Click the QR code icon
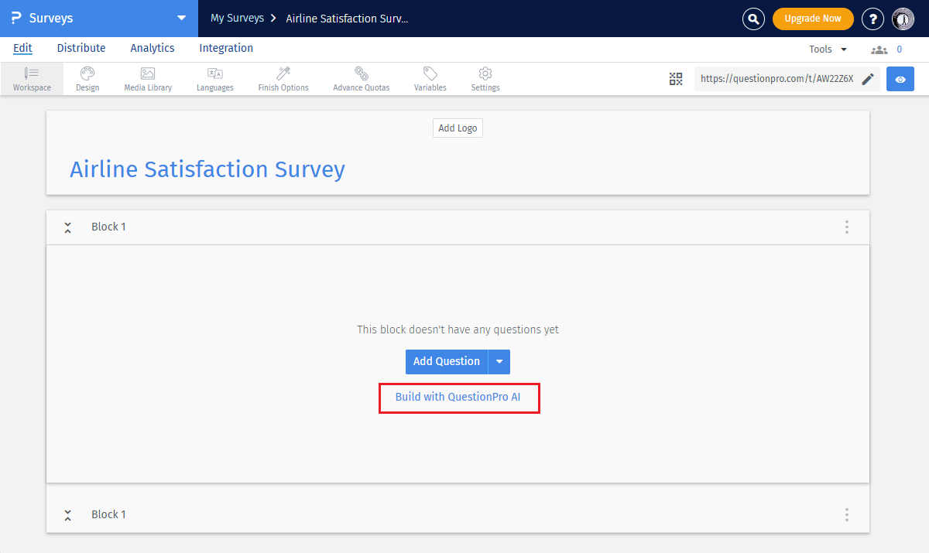The width and height of the screenshot is (929, 553). pyautogui.click(x=676, y=79)
